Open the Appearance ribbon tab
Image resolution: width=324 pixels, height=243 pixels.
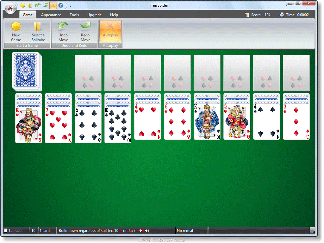point(51,15)
